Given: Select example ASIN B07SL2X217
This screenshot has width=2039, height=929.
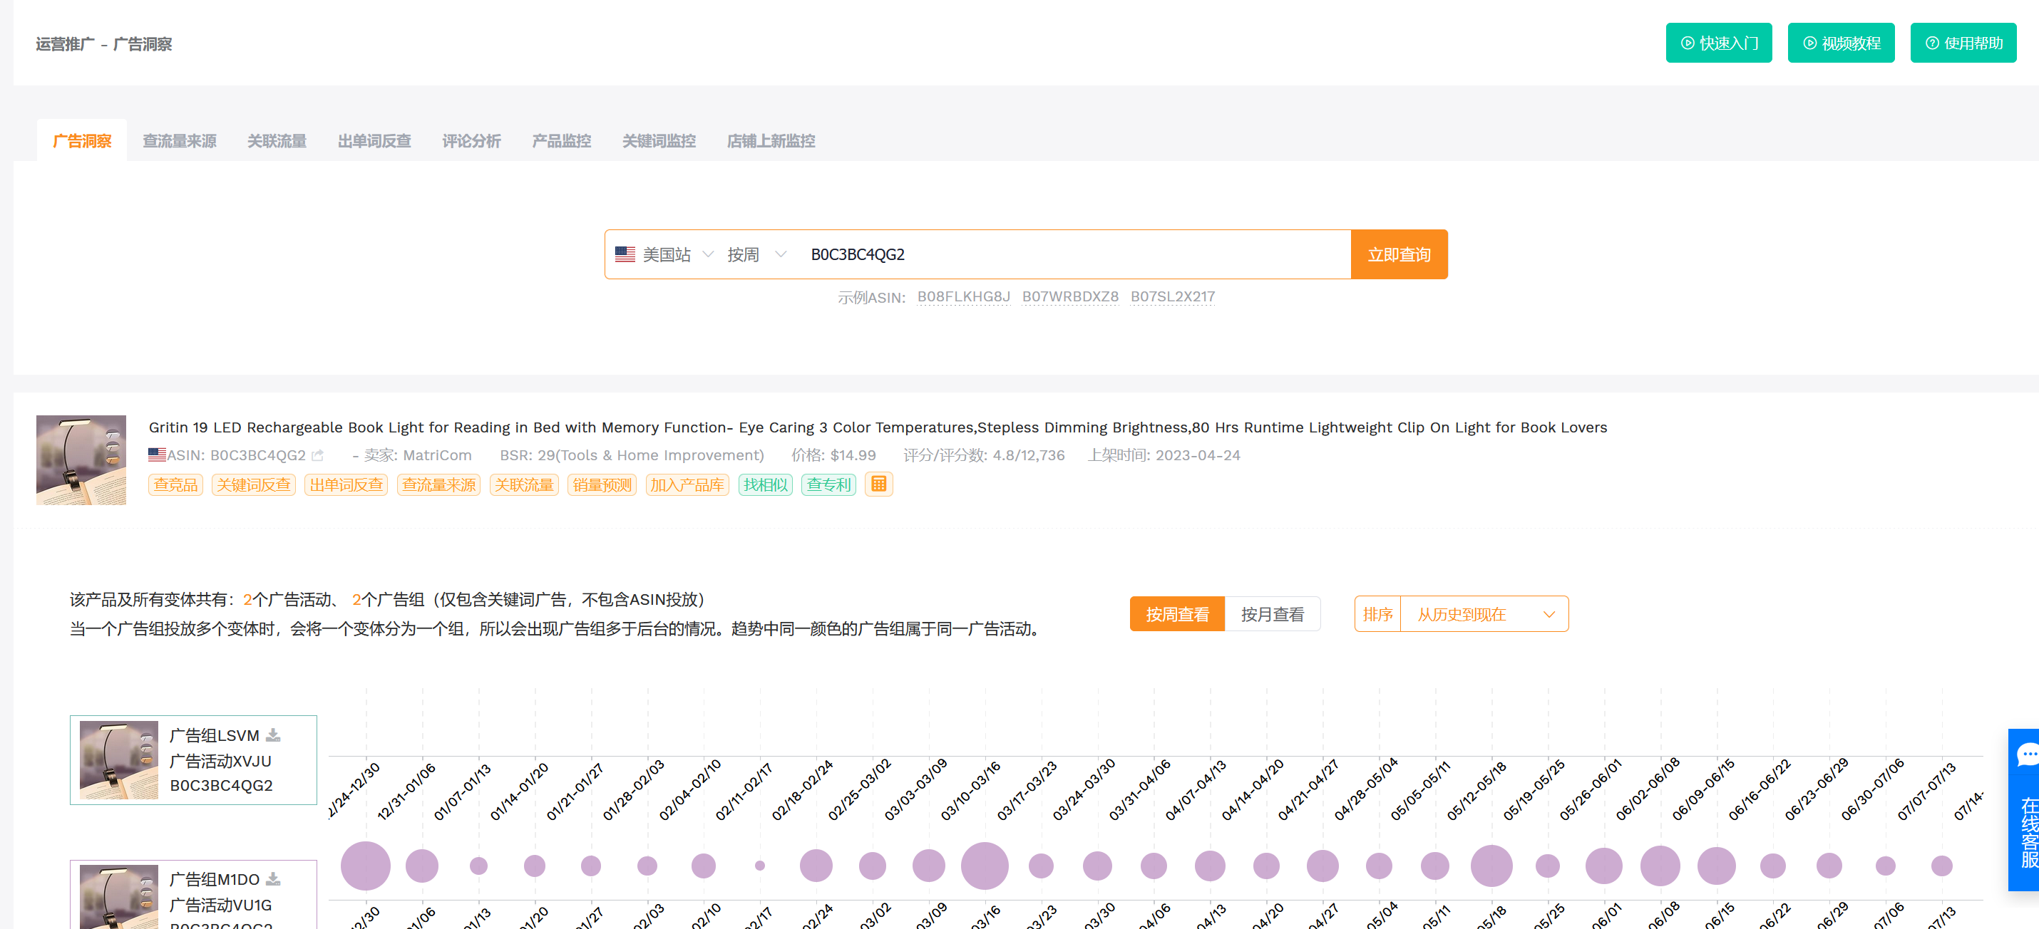Looking at the screenshot, I should (x=1172, y=296).
